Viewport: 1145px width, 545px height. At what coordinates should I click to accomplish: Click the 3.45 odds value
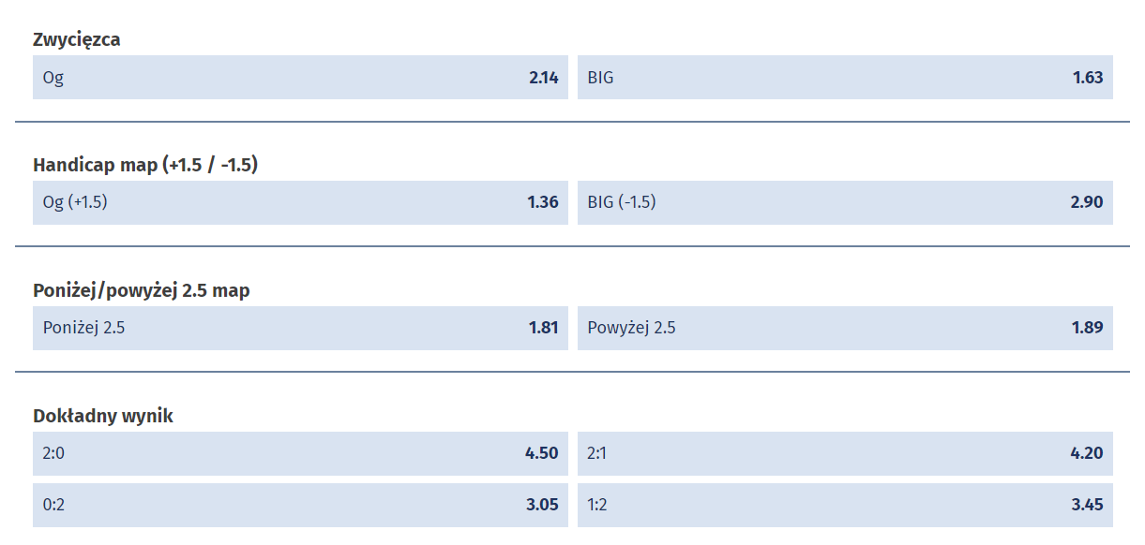click(1087, 505)
